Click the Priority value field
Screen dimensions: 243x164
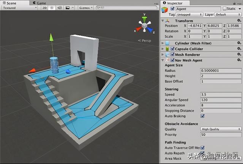[x=221, y=135]
